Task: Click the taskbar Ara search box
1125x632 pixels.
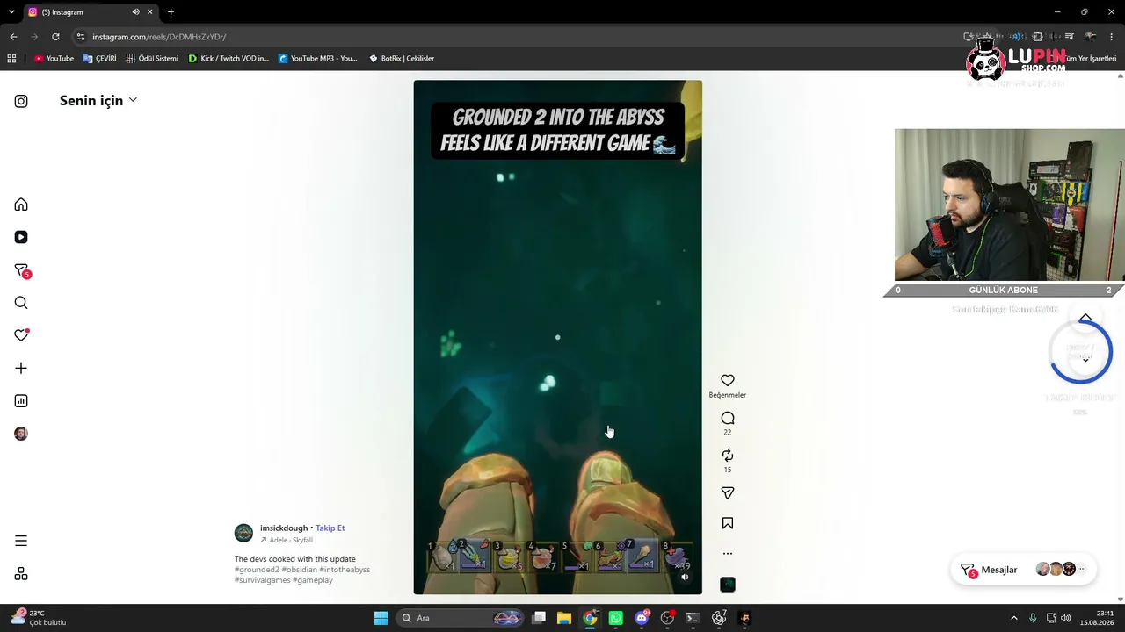Action: [x=460, y=618]
